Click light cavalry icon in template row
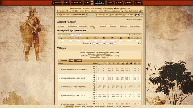The image size is (193, 108). (x=104, y=38)
